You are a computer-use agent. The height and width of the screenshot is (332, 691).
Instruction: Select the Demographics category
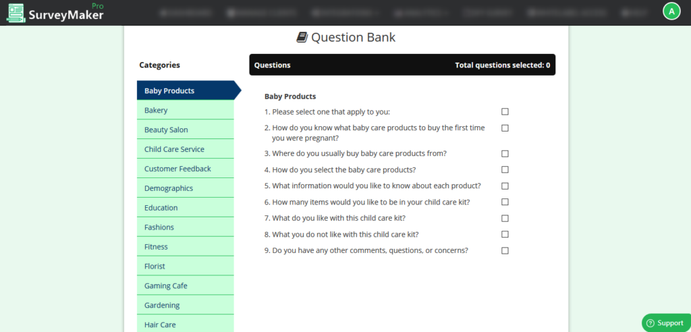tap(186, 188)
